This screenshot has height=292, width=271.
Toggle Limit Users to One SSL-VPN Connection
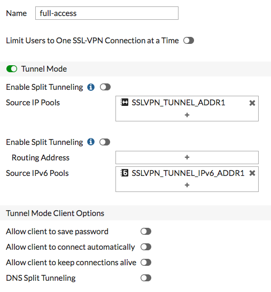[189, 41]
